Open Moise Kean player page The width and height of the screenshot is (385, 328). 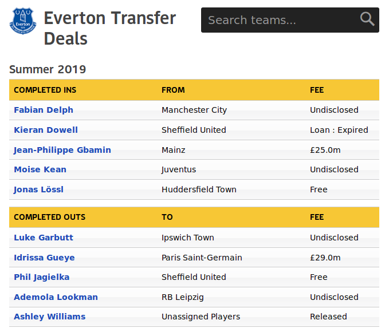(x=40, y=169)
